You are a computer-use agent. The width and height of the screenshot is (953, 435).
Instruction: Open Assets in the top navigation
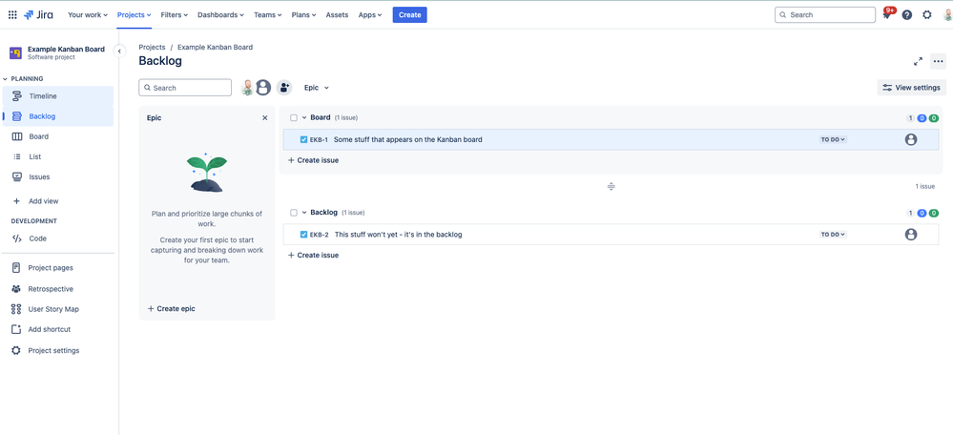[x=337, y=14]
